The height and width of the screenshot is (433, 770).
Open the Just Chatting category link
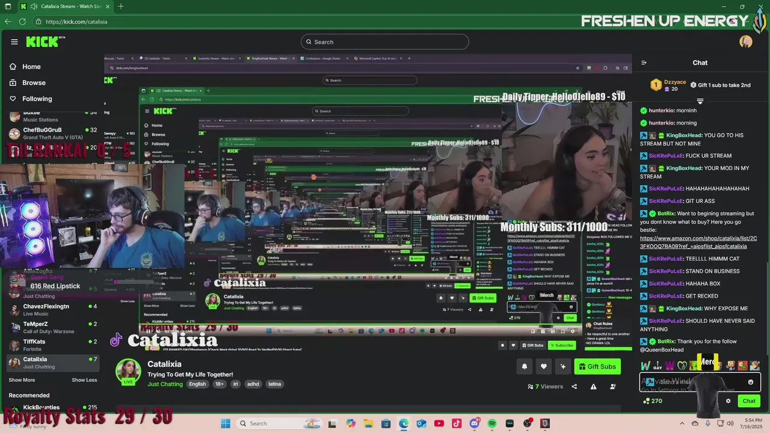pos(165,384)
